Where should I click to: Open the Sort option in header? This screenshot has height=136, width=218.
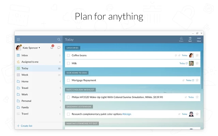click(190, 39)
